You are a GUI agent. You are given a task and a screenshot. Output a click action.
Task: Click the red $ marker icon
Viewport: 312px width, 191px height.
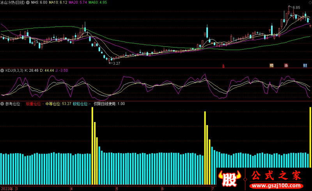[x=223, y=65]
